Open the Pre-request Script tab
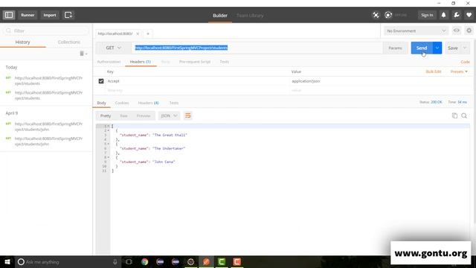476x268 pixels. 195,62
